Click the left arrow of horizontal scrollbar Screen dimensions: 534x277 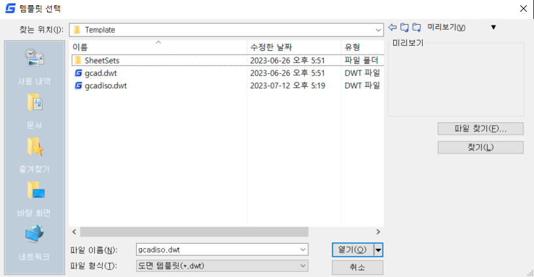pos(74,232)
